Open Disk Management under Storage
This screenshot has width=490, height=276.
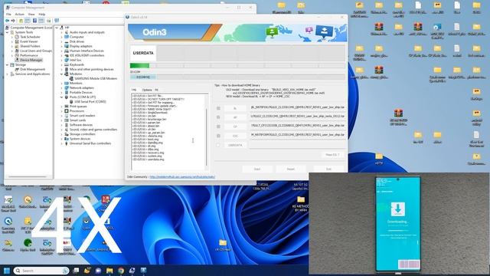point(32,69)
